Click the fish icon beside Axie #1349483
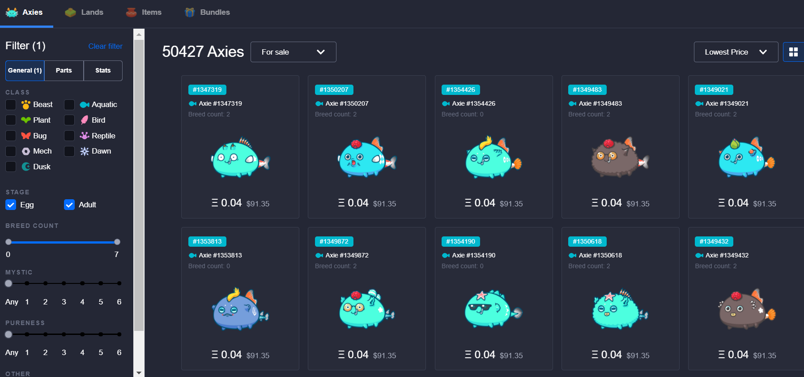Screen dimensions: 804x377 572,104
